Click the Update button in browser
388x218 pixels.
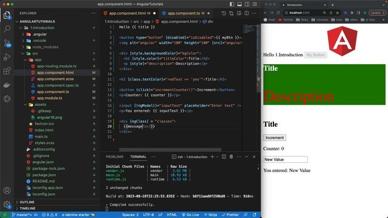click(377, 13)
